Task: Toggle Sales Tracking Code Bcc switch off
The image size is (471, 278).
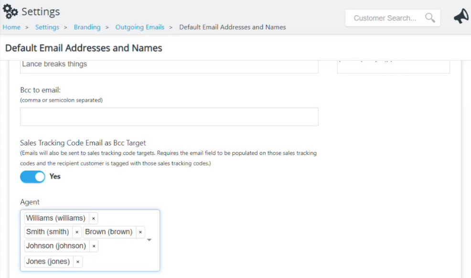Action: coord(32,176)
